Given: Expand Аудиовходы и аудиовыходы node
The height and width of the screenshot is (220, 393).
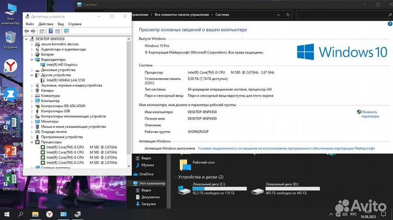Looking at the screenshot, I should point(32,49).
